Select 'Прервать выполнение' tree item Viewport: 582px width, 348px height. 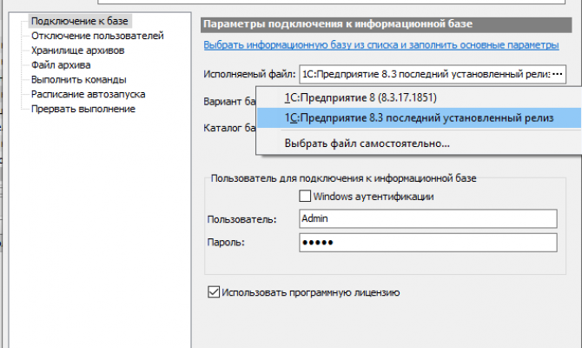tap(83, 109)
